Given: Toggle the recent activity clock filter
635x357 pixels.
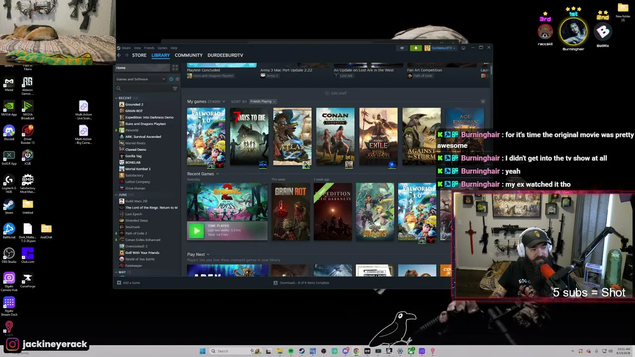Looking at the screenshot, I should 171,79.
